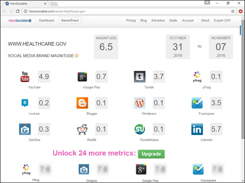Image resolution: width=245 pixels, height=183 pixels.
Task: Click the orange Blogger icon
Action: pos(82,103)
